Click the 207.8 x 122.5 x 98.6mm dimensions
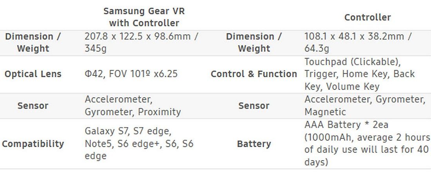The image size is (431, 177). [141, 37]
